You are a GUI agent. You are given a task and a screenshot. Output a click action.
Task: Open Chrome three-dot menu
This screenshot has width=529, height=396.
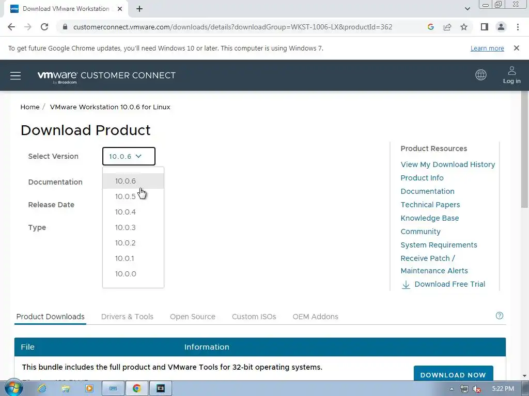[x=518, y=27]
